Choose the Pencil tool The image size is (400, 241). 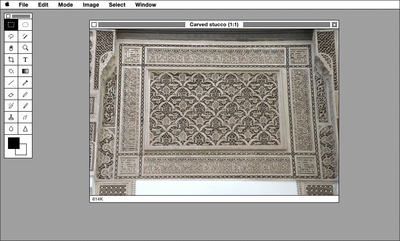coord(25,94)
